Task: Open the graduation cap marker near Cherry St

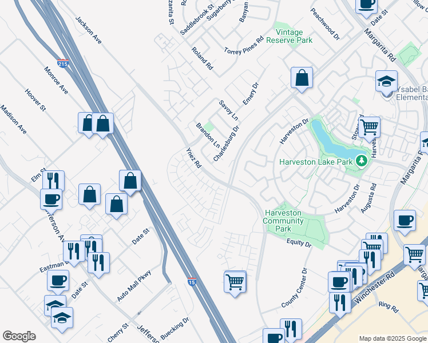Action: [62, 319]
